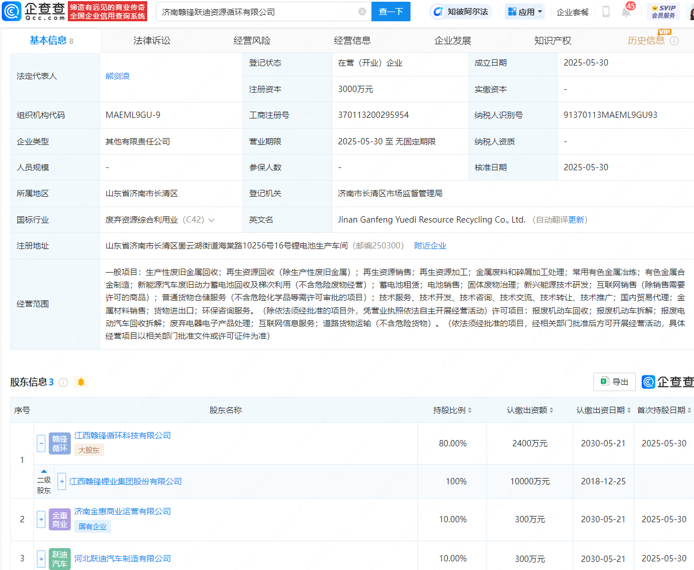The height and width of the screenshot is (570, 694).
Task: Click the 查一下 search button
Action: tap(391, 12)
